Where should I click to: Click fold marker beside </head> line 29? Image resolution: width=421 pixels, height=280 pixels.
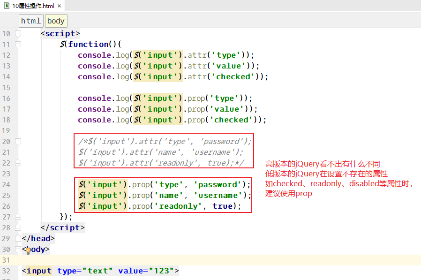point(18,238)
